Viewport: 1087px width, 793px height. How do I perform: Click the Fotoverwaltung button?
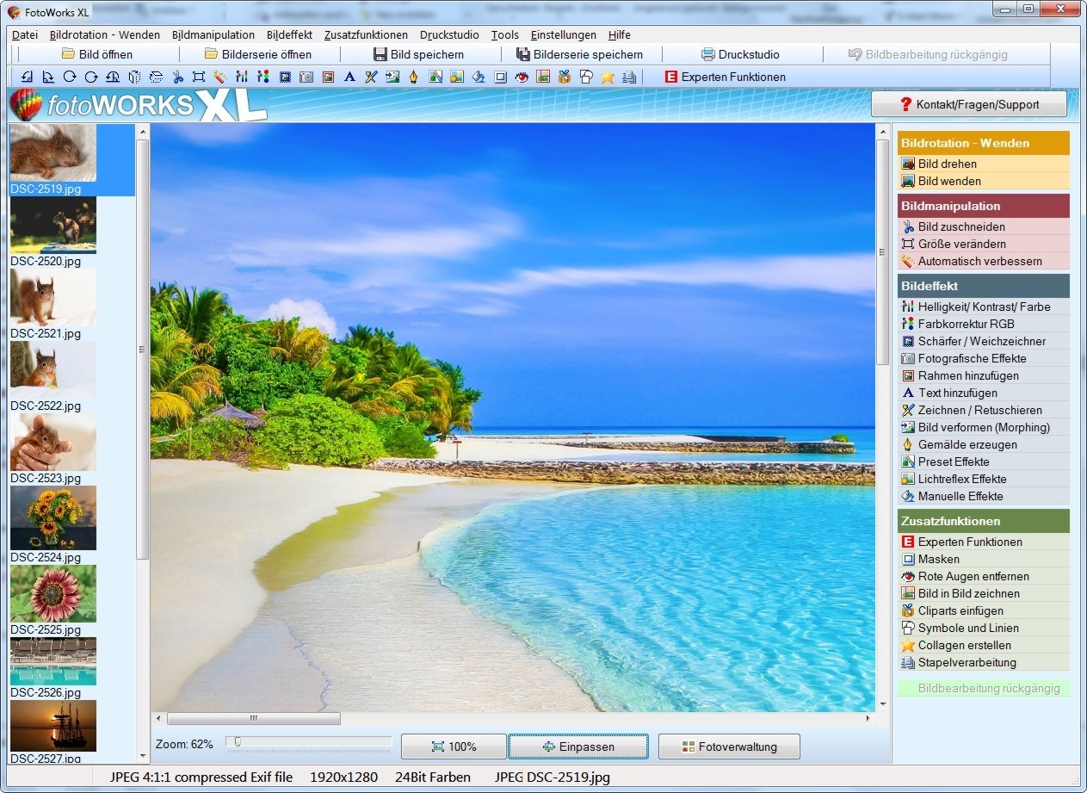(729, 747)
